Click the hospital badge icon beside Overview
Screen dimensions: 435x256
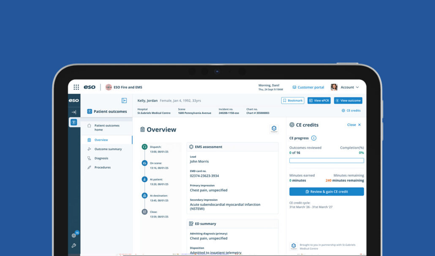tap(274, 129)
